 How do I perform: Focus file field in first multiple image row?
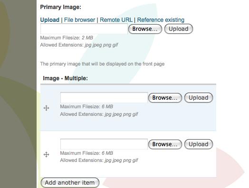click(104, 97)
